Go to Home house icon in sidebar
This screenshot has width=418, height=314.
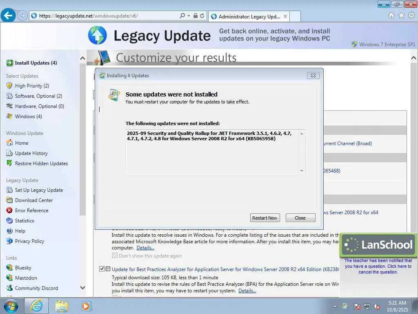coord(9,143)
